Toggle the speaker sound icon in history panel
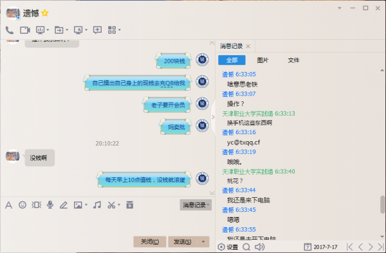 259,247
